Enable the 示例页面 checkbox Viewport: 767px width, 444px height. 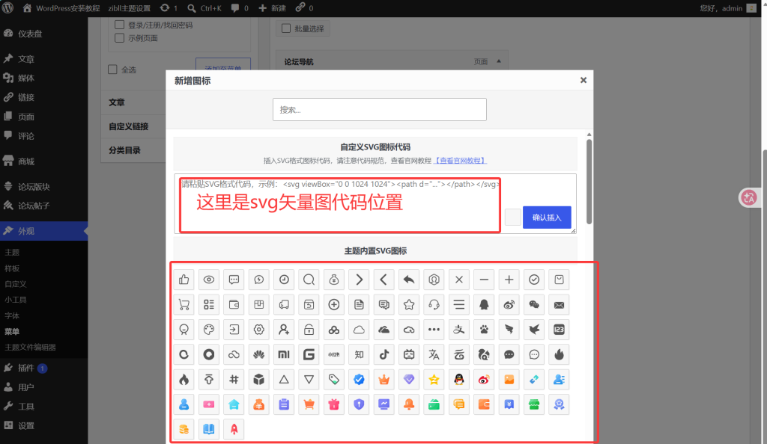[x=119, y=38]
